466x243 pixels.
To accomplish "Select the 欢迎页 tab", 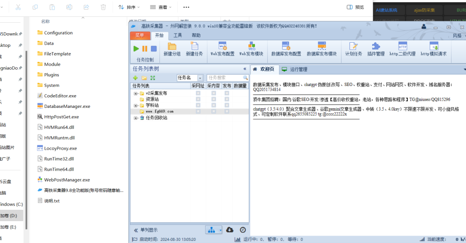I will (264, 69).
